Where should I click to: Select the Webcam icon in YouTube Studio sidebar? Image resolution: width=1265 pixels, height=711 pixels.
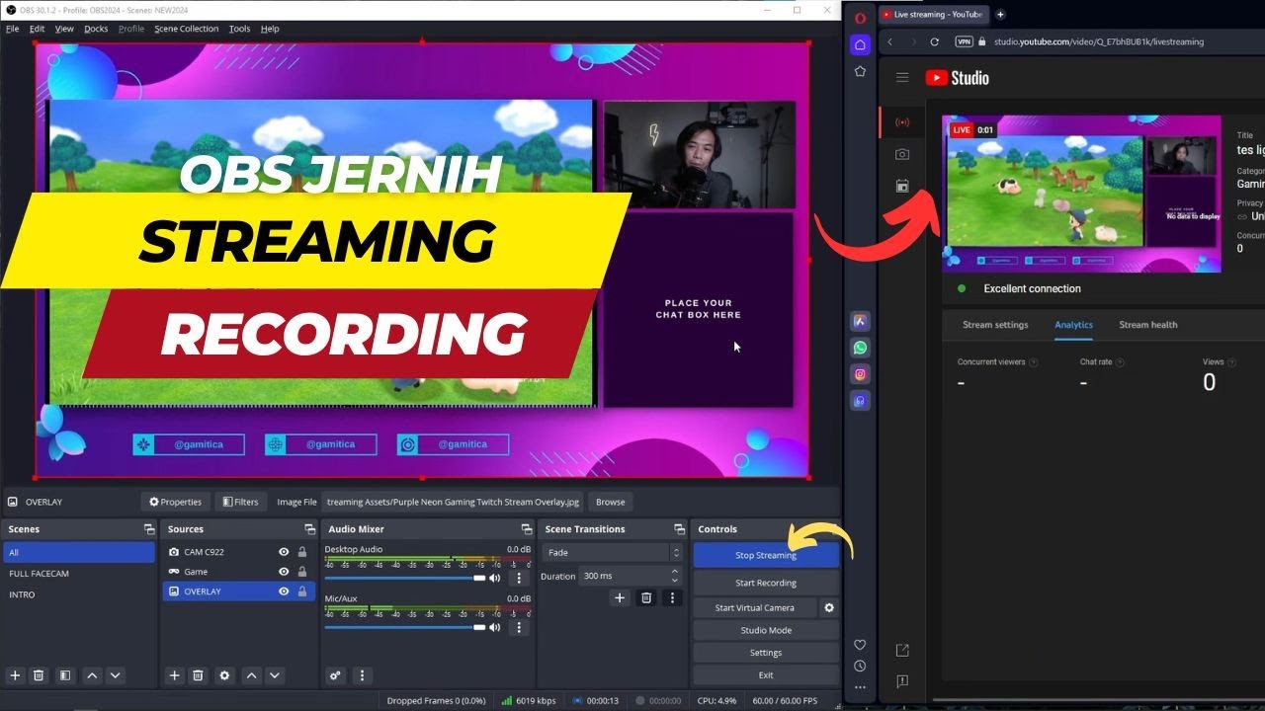pos(901,154)
